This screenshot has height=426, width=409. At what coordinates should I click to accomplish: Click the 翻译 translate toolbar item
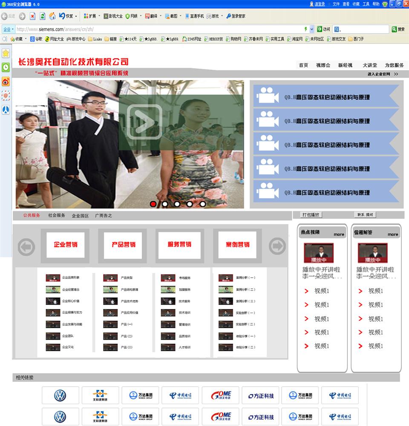[151, 16]
